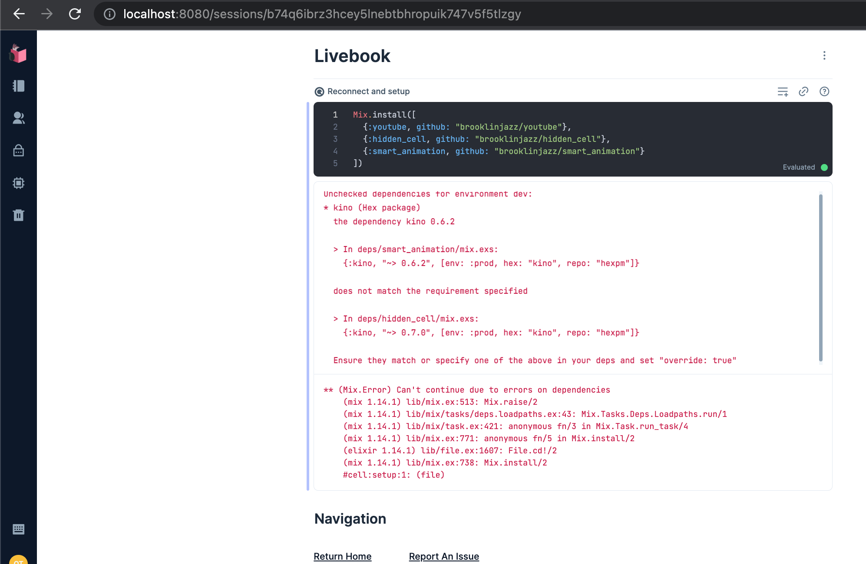Open the bin via the trash icon
The image size is (866, 564).
point(18,215)
